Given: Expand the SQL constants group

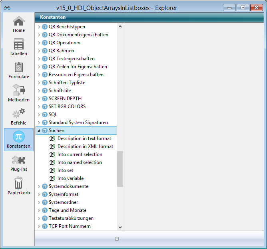Looking at the screenshot, I should 39,115.
